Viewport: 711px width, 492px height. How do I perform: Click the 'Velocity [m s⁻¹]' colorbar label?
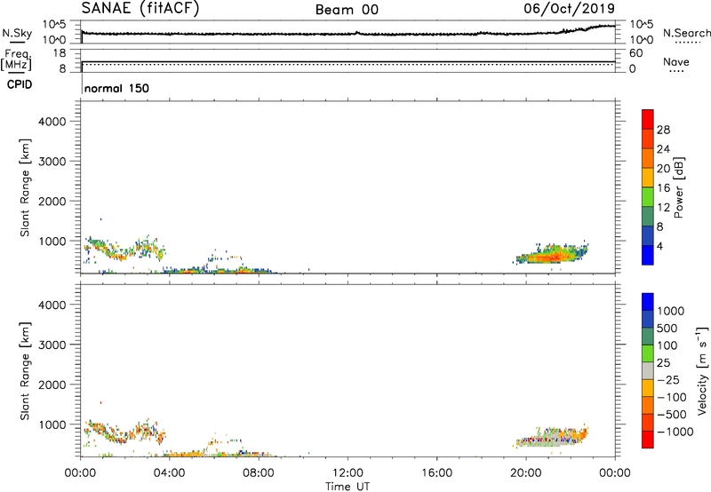(702, 370)
